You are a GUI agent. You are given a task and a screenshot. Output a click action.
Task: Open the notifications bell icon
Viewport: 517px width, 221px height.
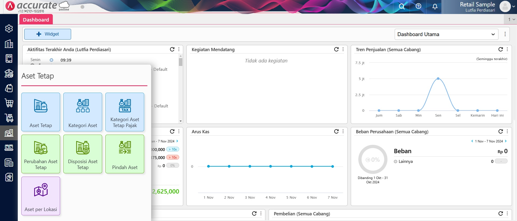point(435,6)
